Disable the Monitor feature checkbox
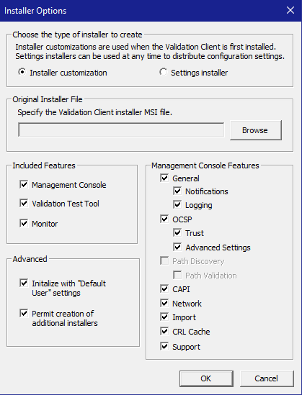The image size is (302, 395). click(24, 223)
